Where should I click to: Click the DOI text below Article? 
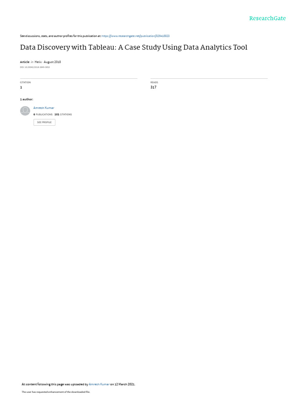point(35,67)
